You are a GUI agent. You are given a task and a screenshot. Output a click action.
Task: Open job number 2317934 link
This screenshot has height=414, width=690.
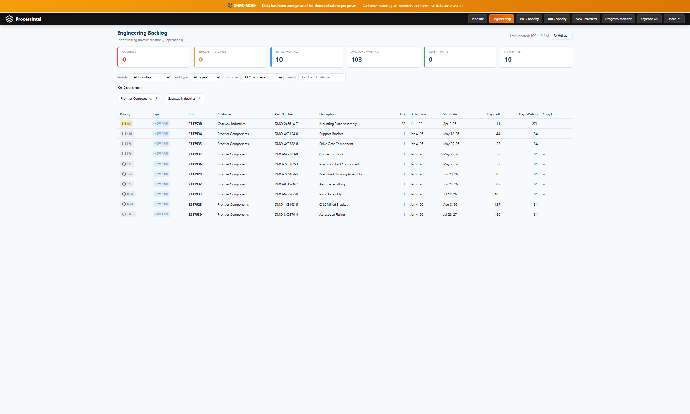pyautogui.click(x=195, y=134)
